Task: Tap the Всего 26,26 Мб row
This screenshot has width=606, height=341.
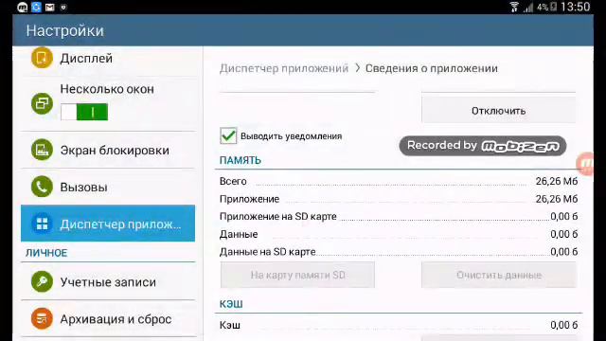Action: click(x=399, y=181)
